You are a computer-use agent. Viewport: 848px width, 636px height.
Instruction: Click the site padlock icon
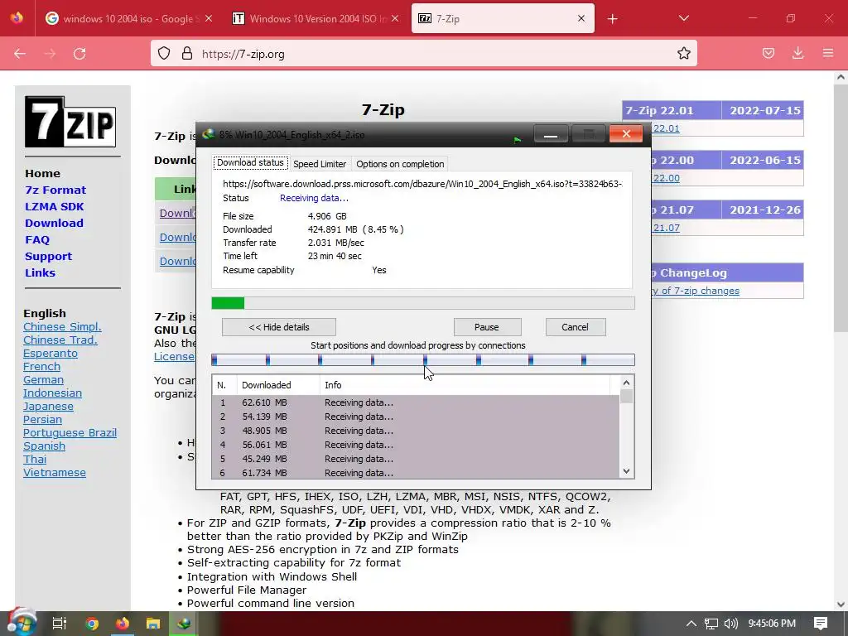coord(187,53)
